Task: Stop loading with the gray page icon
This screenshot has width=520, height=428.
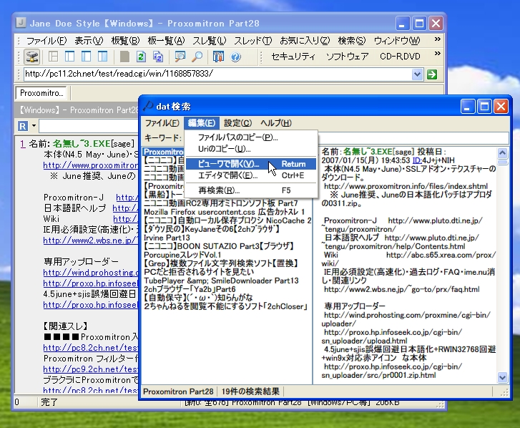Action: pos(124,57)
